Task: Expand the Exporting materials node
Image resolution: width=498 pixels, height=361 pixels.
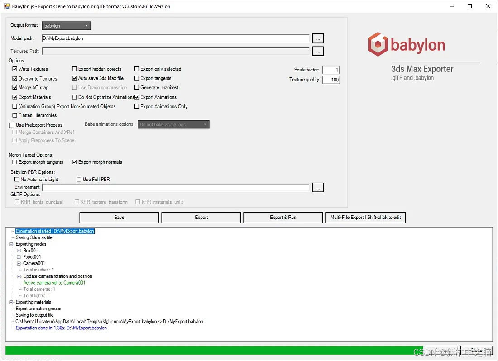Action: point(11,302)
